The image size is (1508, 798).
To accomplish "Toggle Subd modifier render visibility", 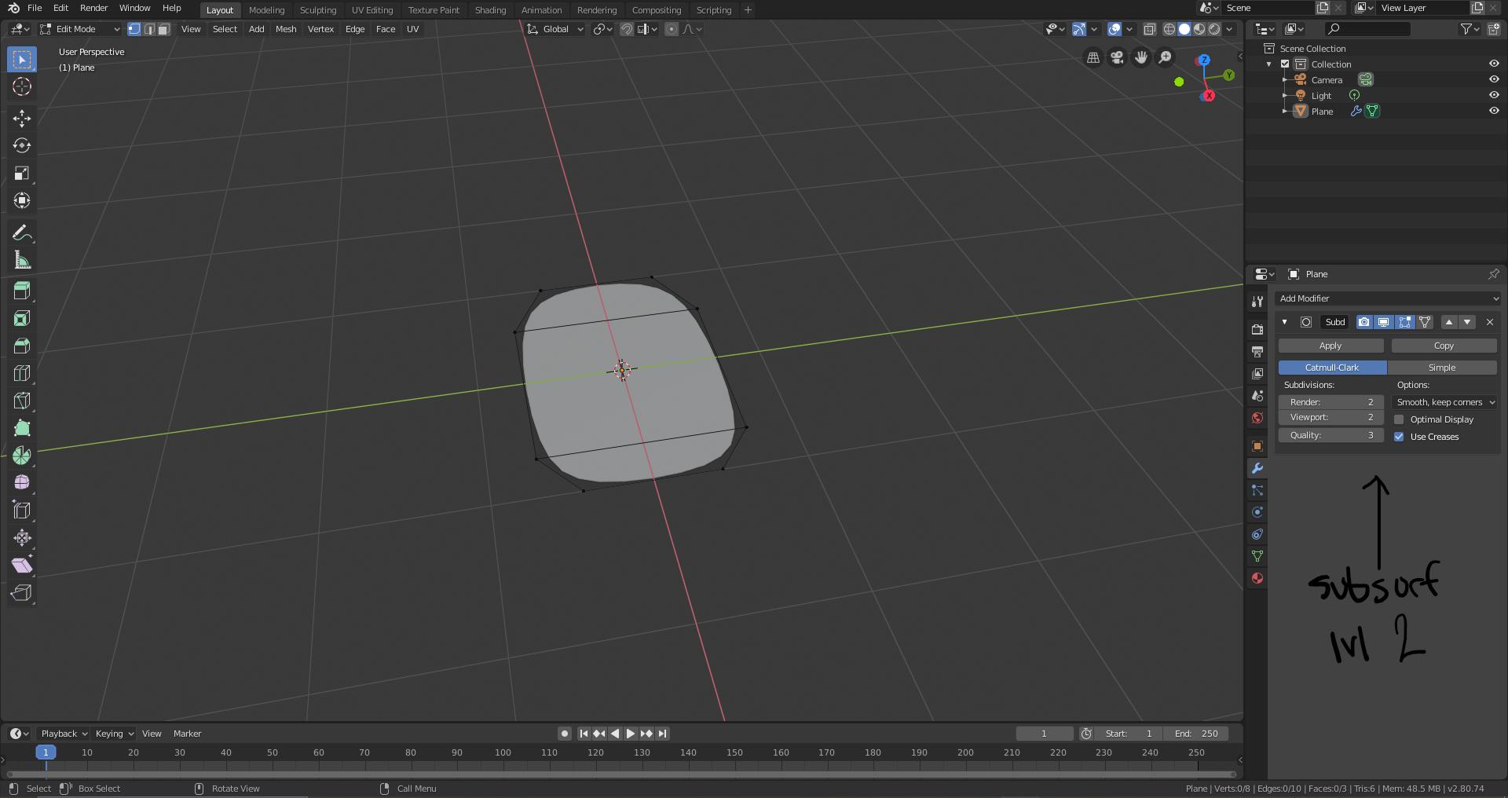I will (x=1364, y=322).
